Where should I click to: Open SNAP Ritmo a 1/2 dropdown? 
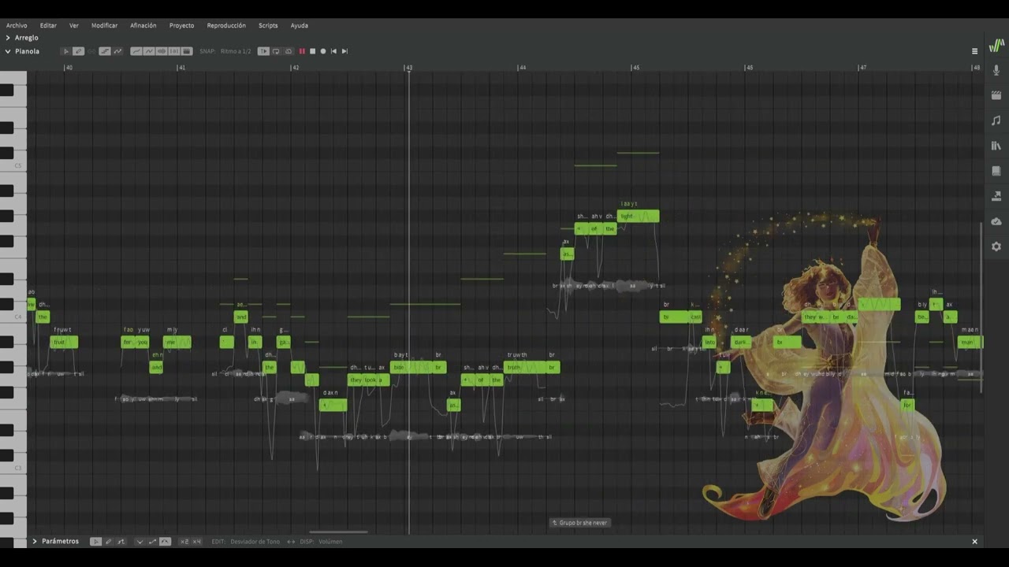[236, 51]
